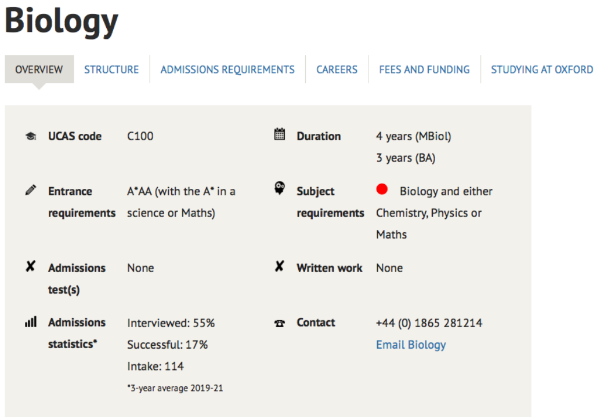Switch to the Structure tab
This screenshot has width=611, height=417.
pos(111,69)
